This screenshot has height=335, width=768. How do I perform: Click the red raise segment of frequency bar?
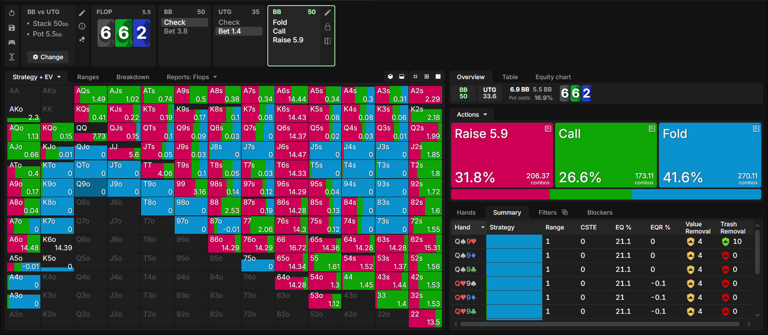click(500, 195)
